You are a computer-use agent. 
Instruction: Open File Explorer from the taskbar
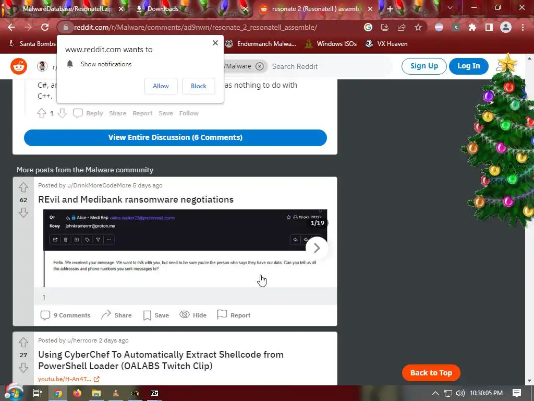pyautogui.click(x=96, y=393)
